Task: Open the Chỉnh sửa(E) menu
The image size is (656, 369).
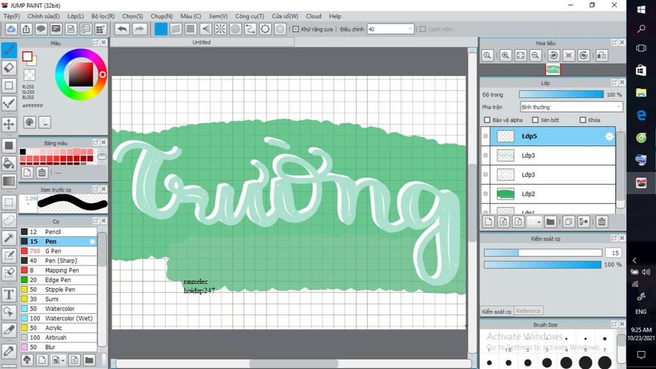Action: click(x=44, y=16)
